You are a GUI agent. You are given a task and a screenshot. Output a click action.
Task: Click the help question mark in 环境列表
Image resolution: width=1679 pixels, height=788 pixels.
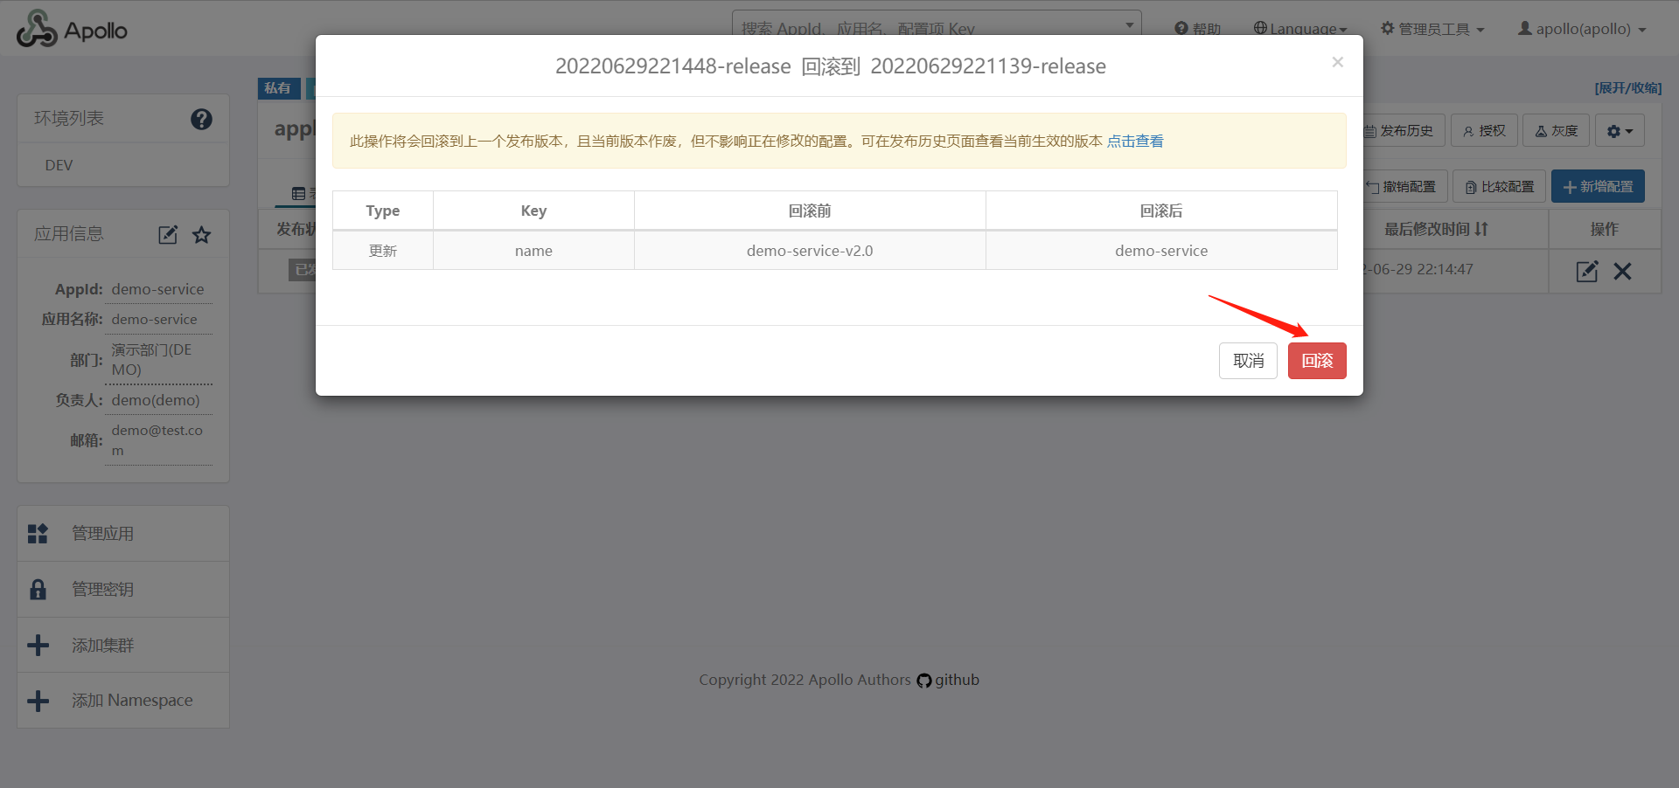click(201, 119)
